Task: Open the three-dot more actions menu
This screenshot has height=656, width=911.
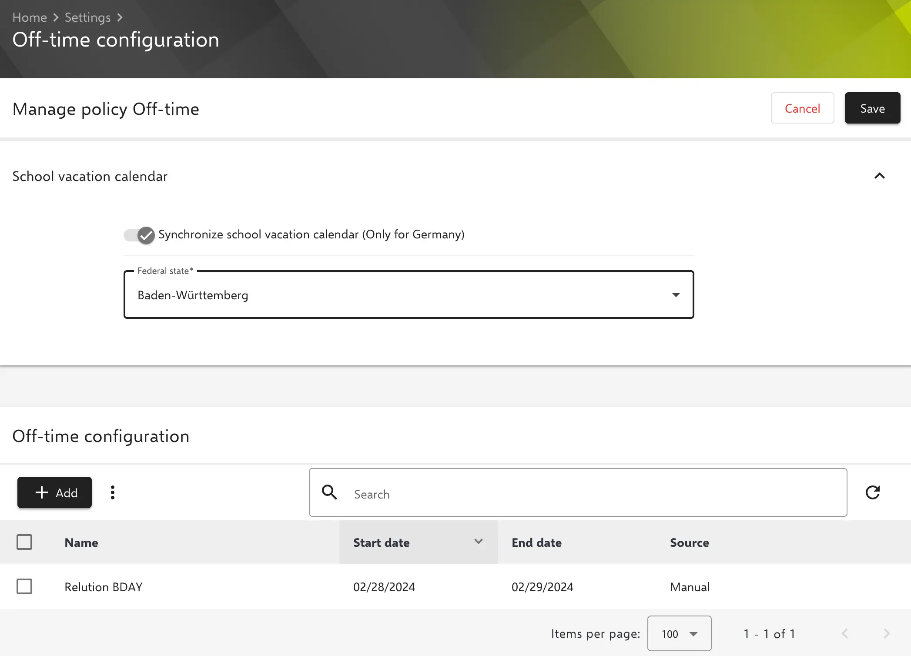Action: coord(113,492)
